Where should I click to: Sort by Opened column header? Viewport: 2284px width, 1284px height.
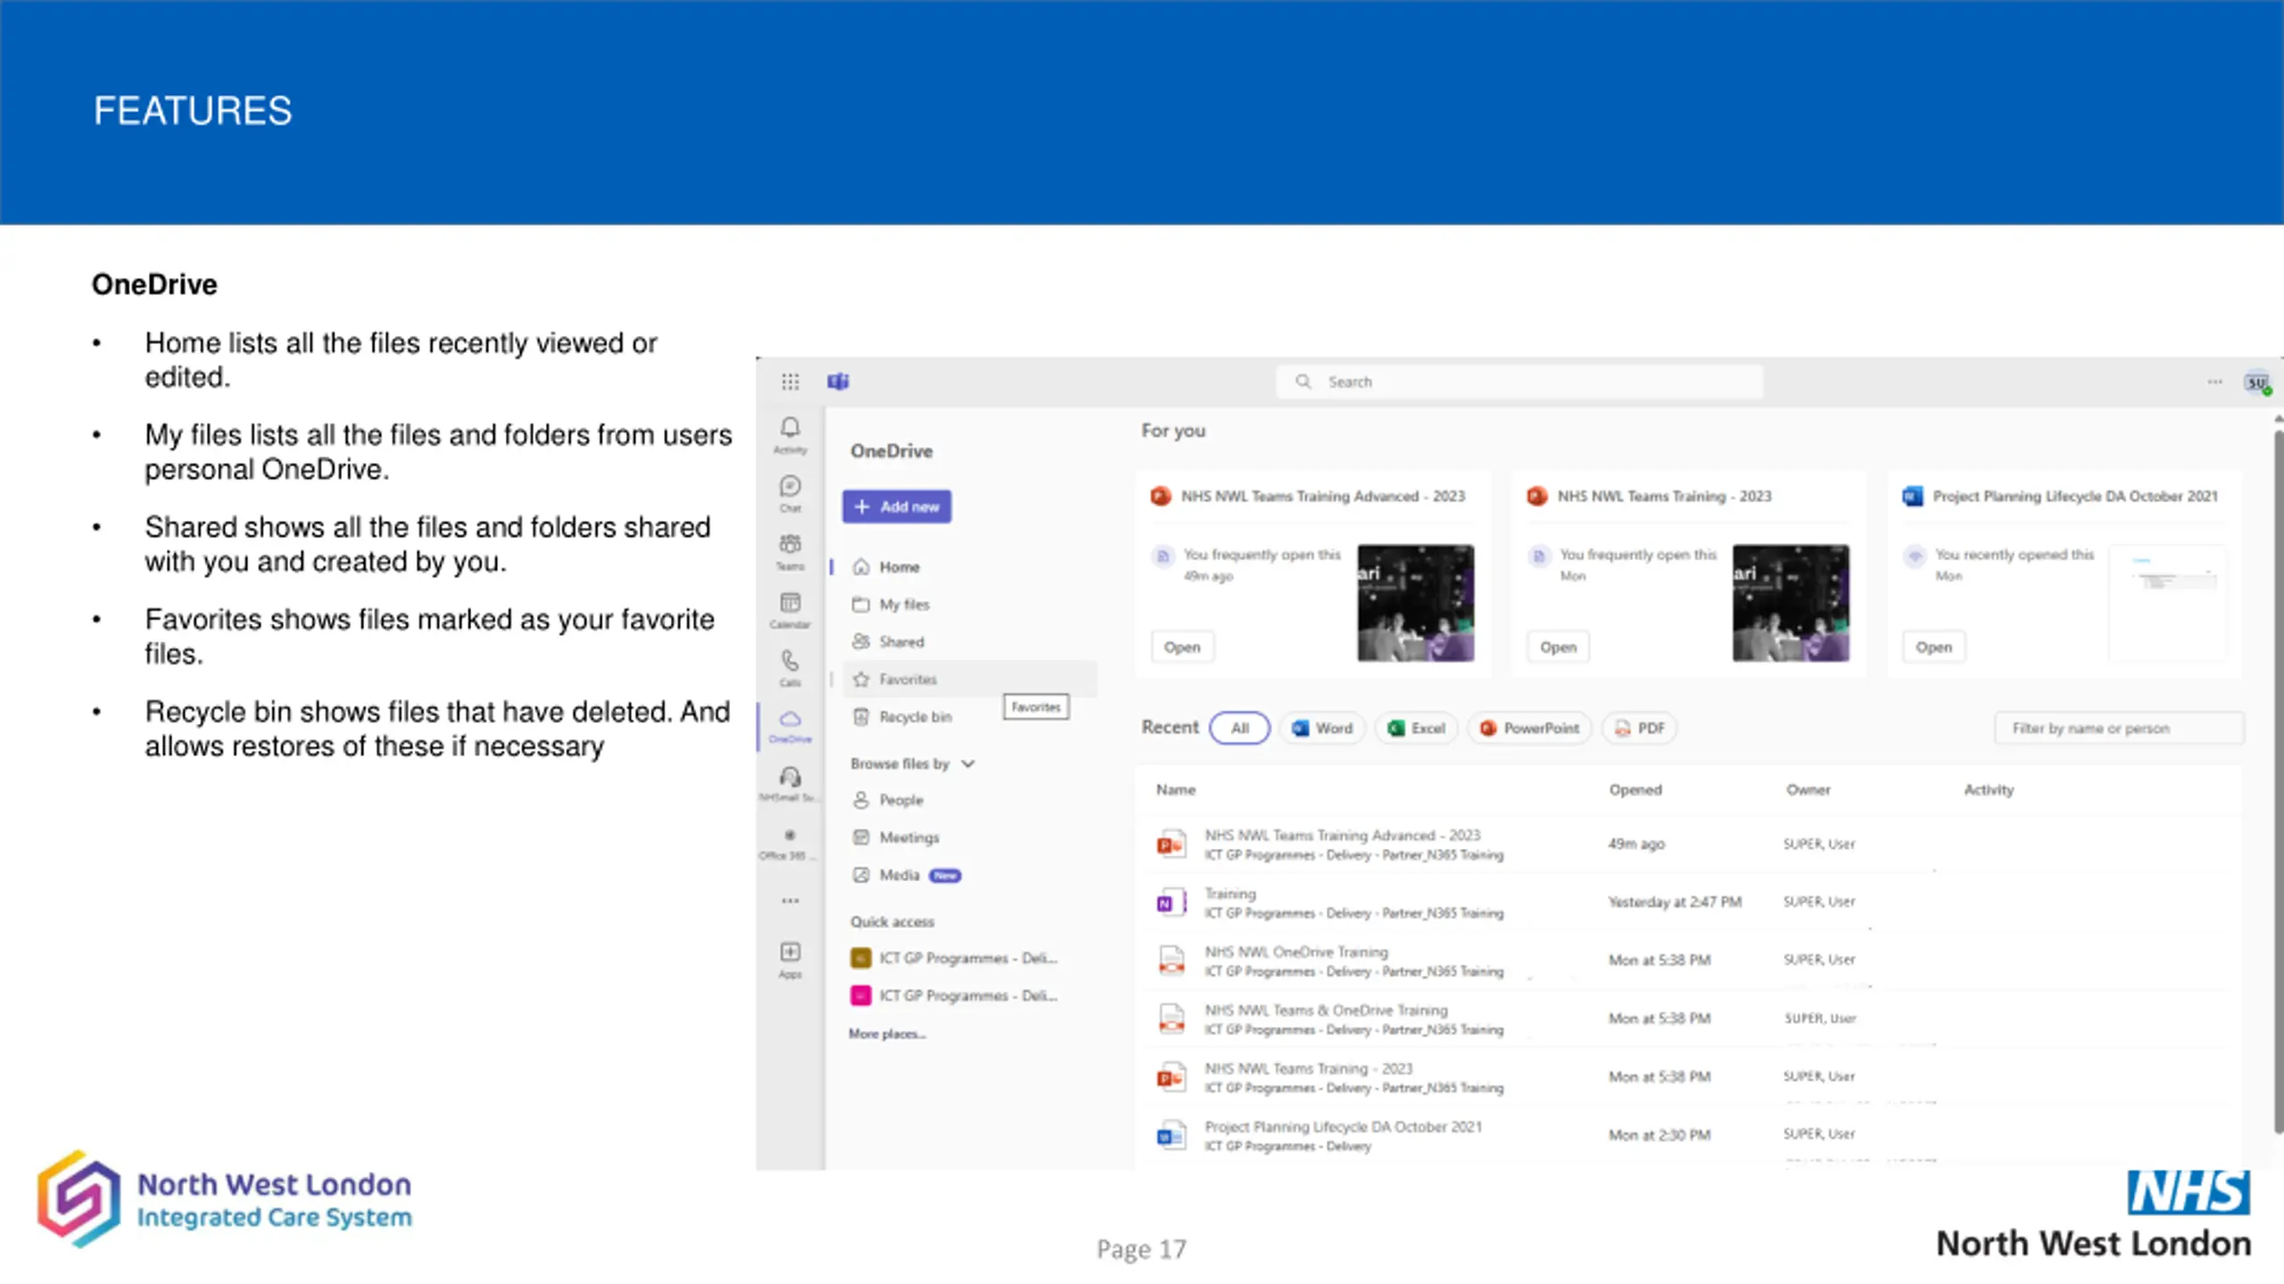[1635, 790]
